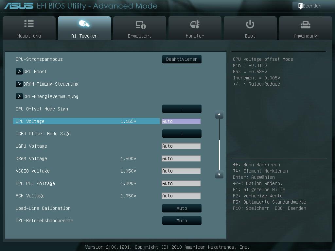
Task: Open Load-Line Calibration Auto dropdown
Action: pos(182,208)
